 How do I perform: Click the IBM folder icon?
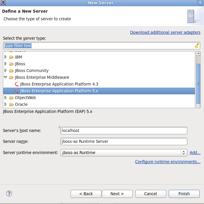pyautogui.click(x=11, y=57)
